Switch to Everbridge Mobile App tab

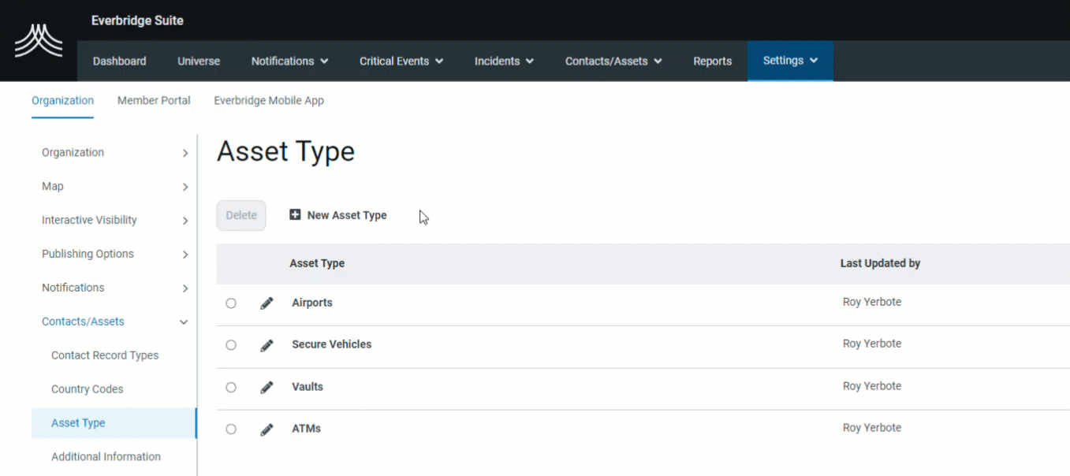[269, 101]
